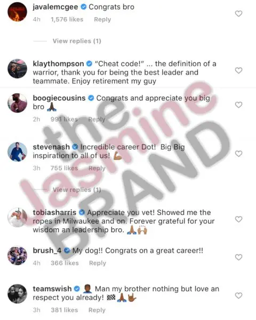Expand replies under javalemcgee's comment
The image size is (256, 320).
(x=77, y=41)
